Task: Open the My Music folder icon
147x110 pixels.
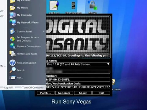Action: click(x=13, y=8)
